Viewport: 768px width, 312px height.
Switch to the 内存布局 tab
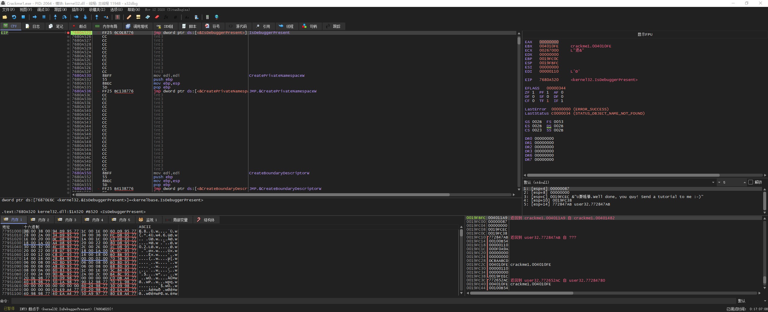click(x=106, y=26)
